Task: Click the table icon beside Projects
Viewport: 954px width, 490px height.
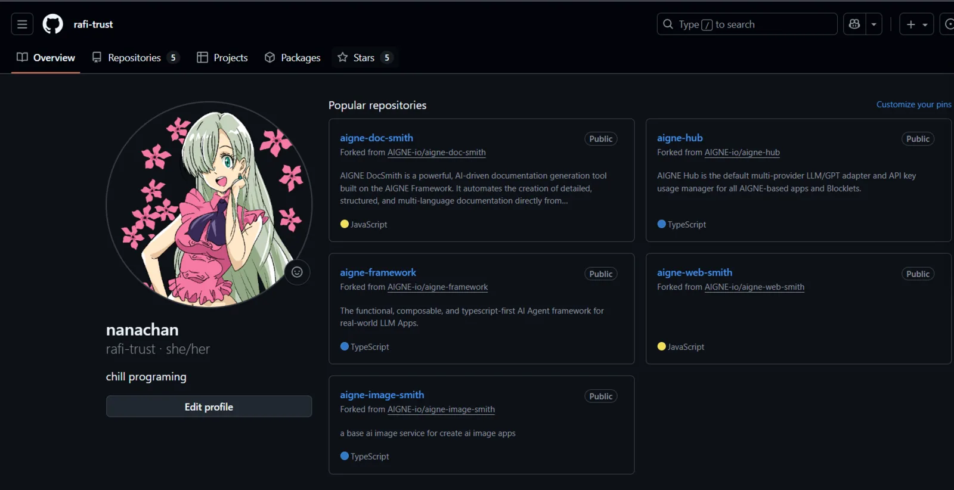Action: pyautogui.click(x=203, y=57)
